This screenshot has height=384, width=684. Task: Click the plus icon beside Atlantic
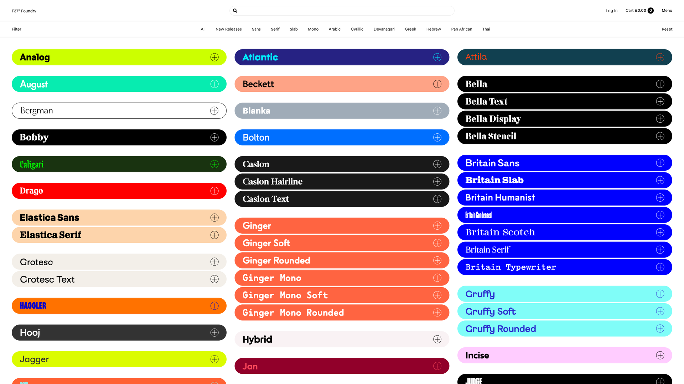click(437, 57)
